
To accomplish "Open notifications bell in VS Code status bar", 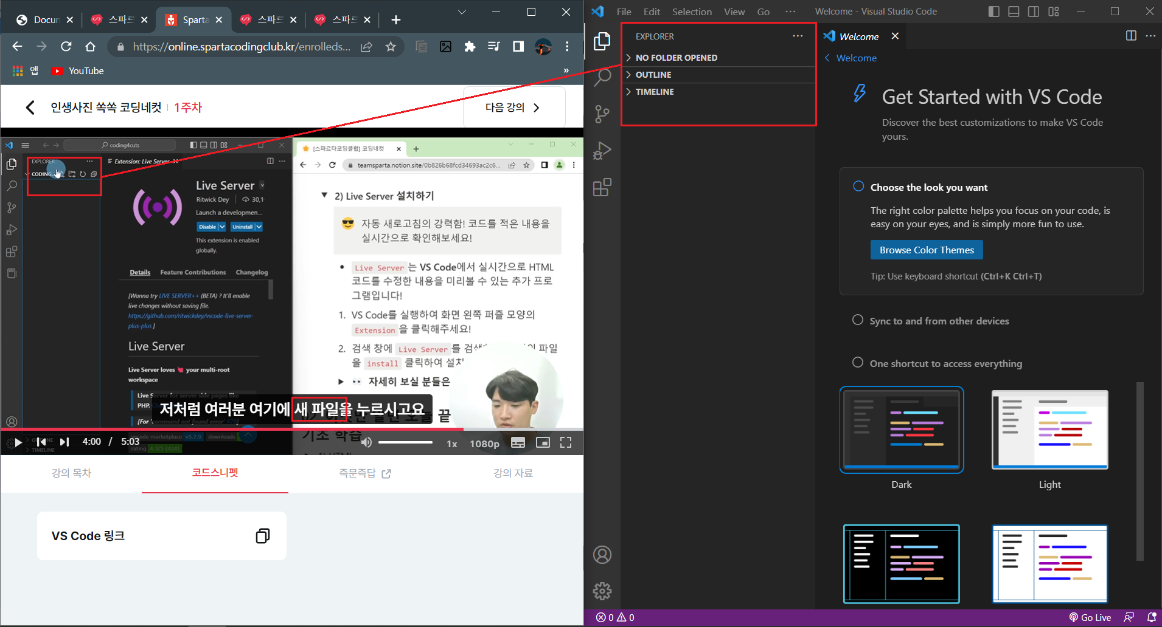I will coord(1151,617).
